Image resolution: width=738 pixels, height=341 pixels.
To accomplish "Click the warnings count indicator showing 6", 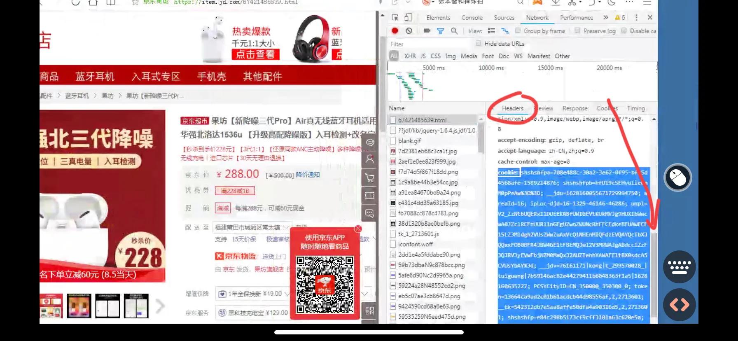I will point(620,17).
